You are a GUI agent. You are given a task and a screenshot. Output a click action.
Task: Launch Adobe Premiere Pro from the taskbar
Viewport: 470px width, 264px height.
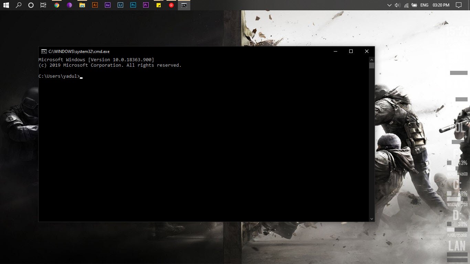pyautogui.click(x=146, y=5)
